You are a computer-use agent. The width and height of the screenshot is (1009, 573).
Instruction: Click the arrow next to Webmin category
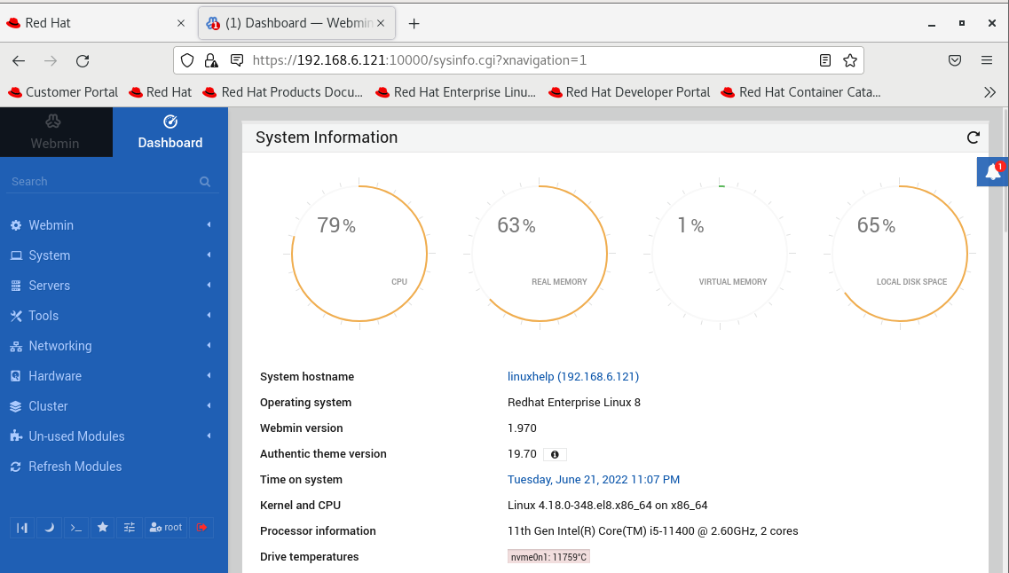pyautogui.click(x=209, y=224)
